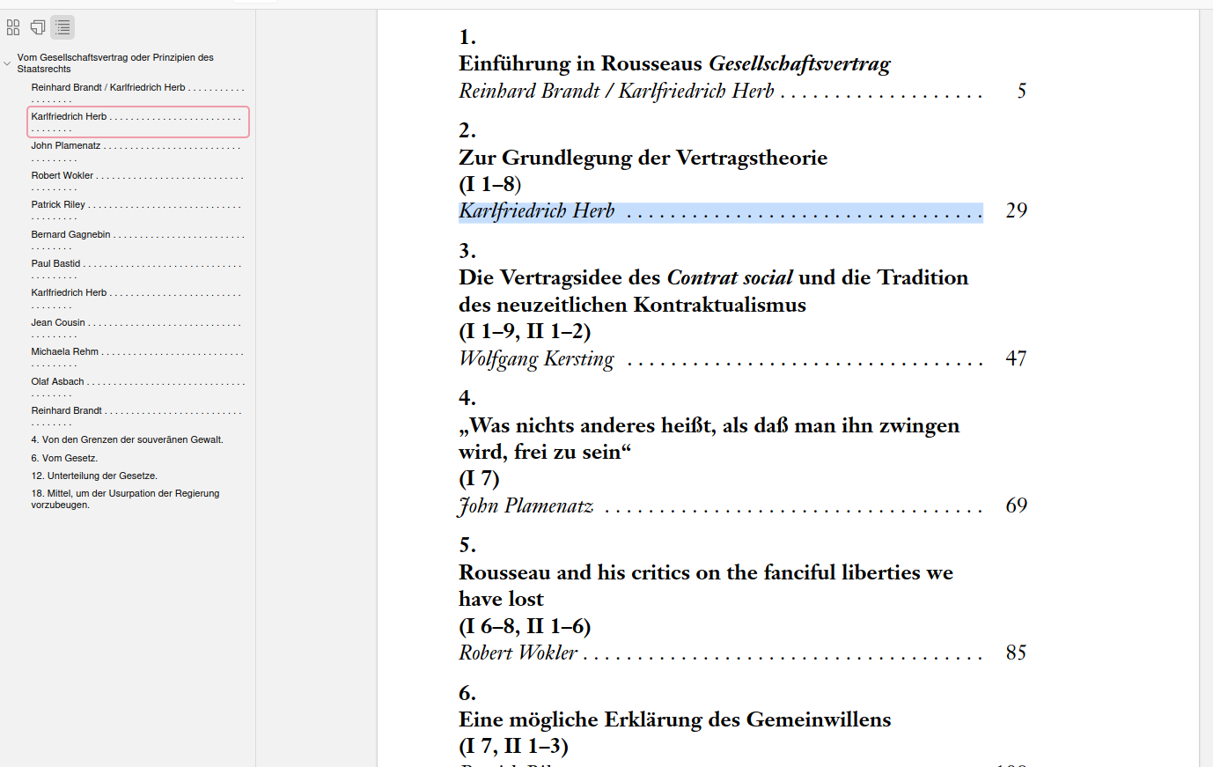
Task: Select Michaela Rehm outline entry
Action: click(x=138, y=358)
